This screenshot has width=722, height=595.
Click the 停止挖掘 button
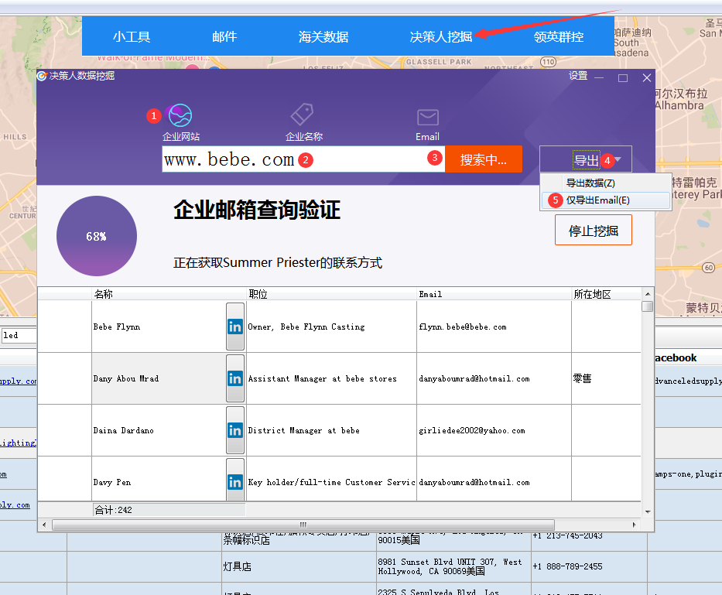click(x=593, y=231)
